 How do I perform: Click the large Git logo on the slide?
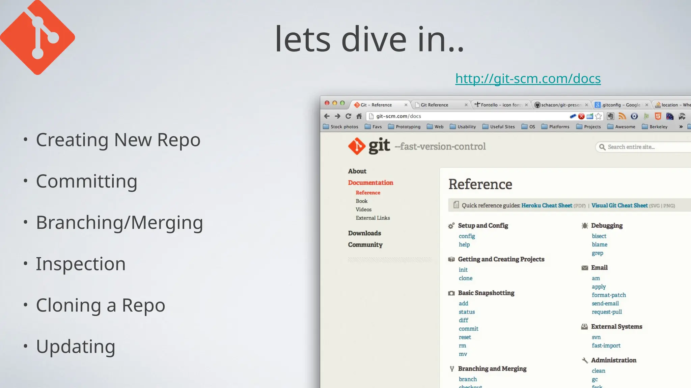point(37,37)
